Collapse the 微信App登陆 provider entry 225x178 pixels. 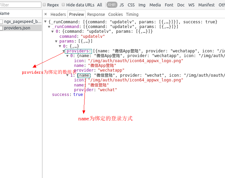[68, 56]
